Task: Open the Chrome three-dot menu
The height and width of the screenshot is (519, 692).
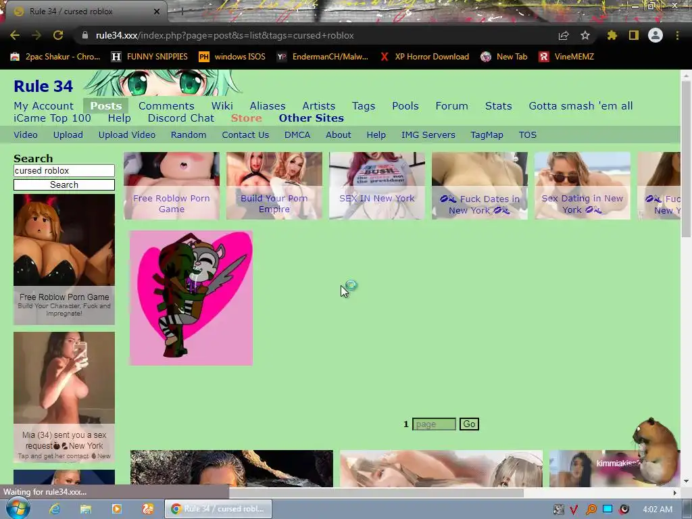Action: click(x=677, y=35)
